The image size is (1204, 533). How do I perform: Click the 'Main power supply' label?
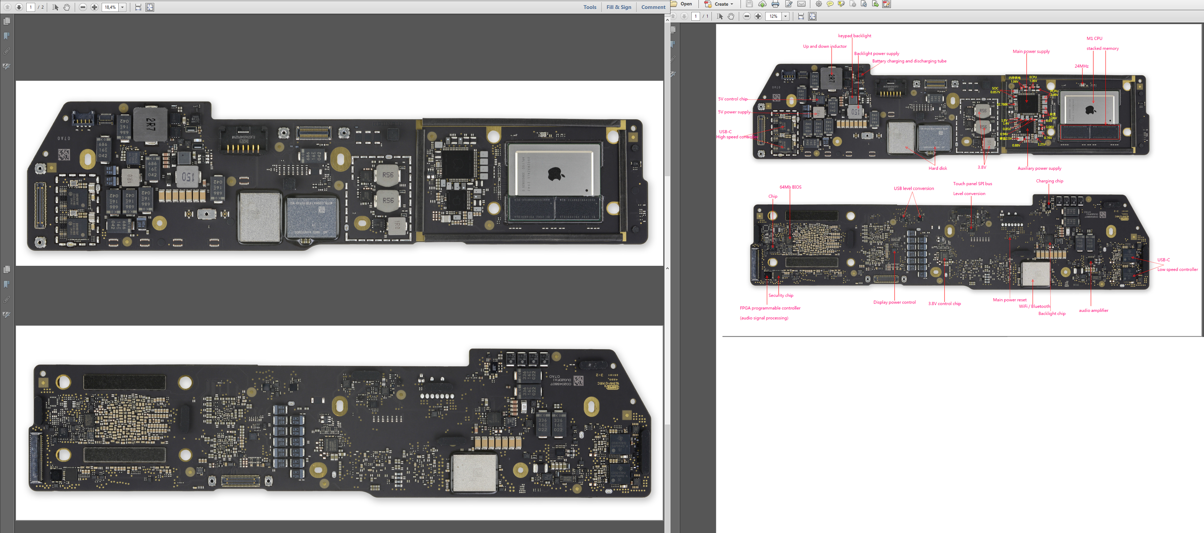point(1031,51)
